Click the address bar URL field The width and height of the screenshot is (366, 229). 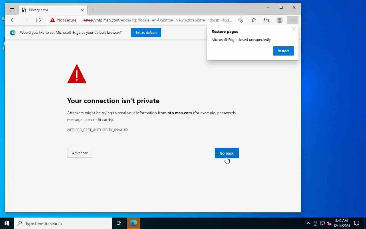[x=158, y=20]
